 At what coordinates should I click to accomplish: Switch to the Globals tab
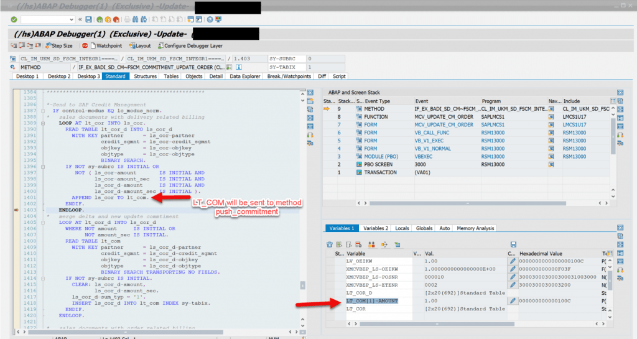tap(424, 228)
